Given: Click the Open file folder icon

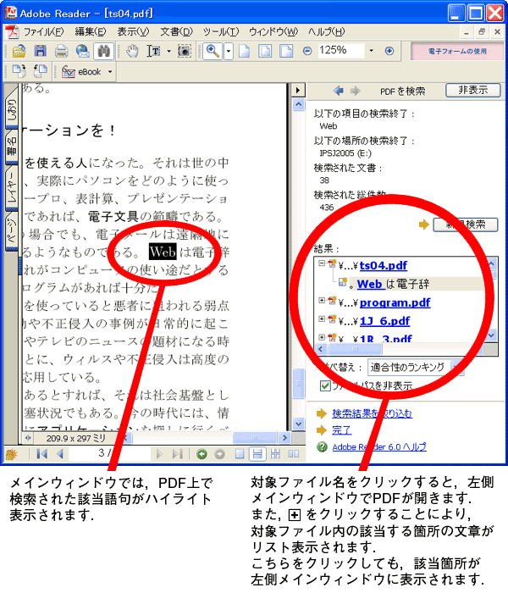Looking at the screenshot, I should tap(19, 51).
